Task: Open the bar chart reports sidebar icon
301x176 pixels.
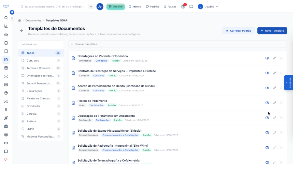Action: click(6, 26)
